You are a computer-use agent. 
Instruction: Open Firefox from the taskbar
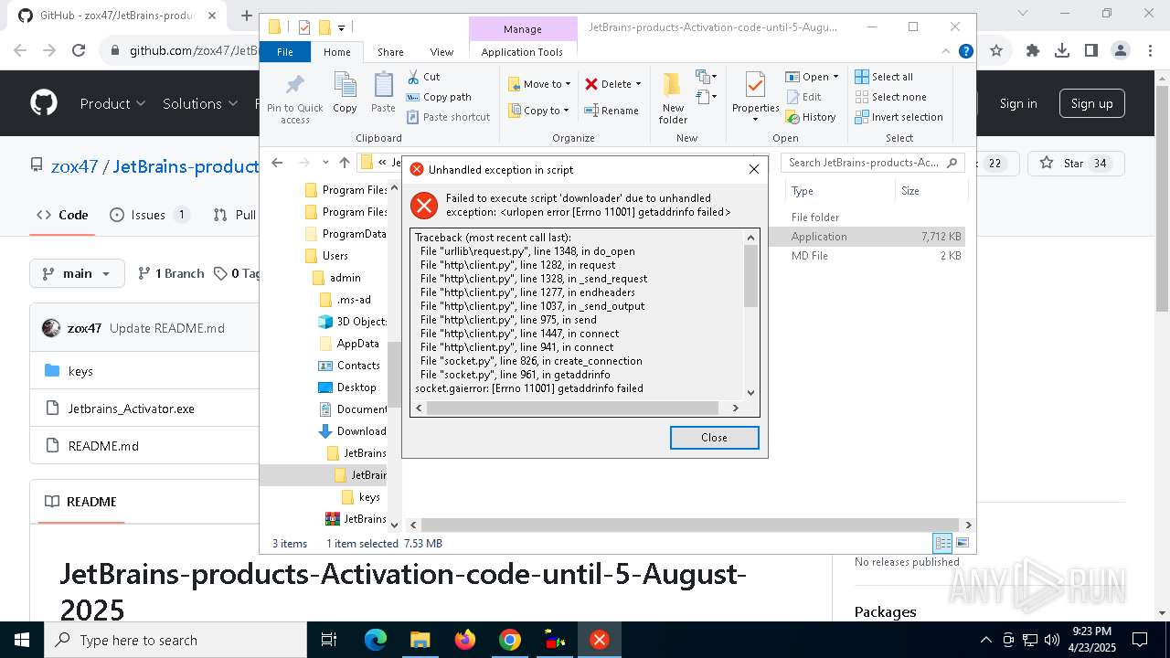pos(465,640)
